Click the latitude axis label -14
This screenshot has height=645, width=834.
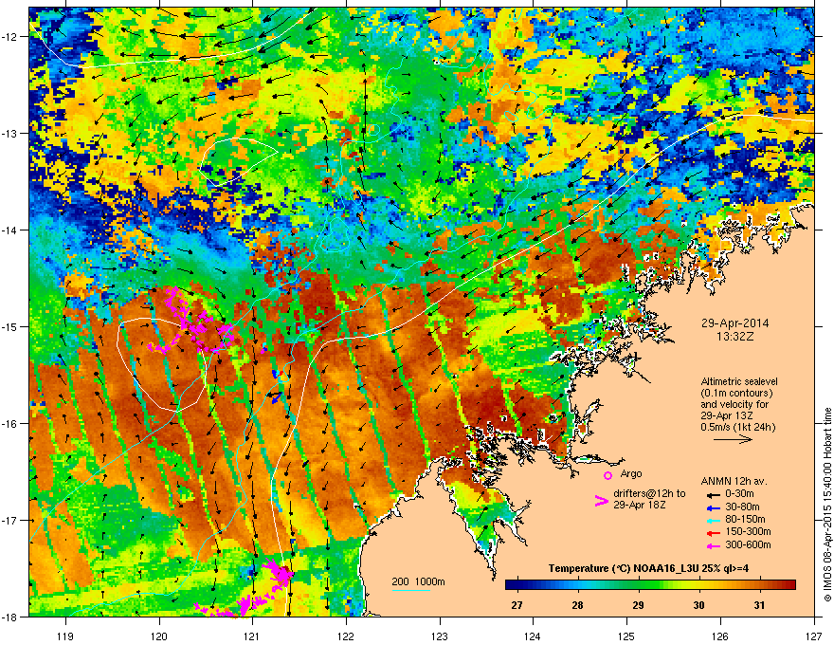pos(10,230)
